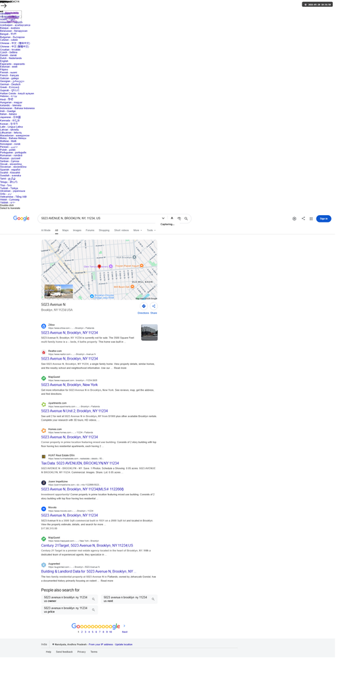Click the Zillow favicon in results
339x673 pixels.
(44, 326)
